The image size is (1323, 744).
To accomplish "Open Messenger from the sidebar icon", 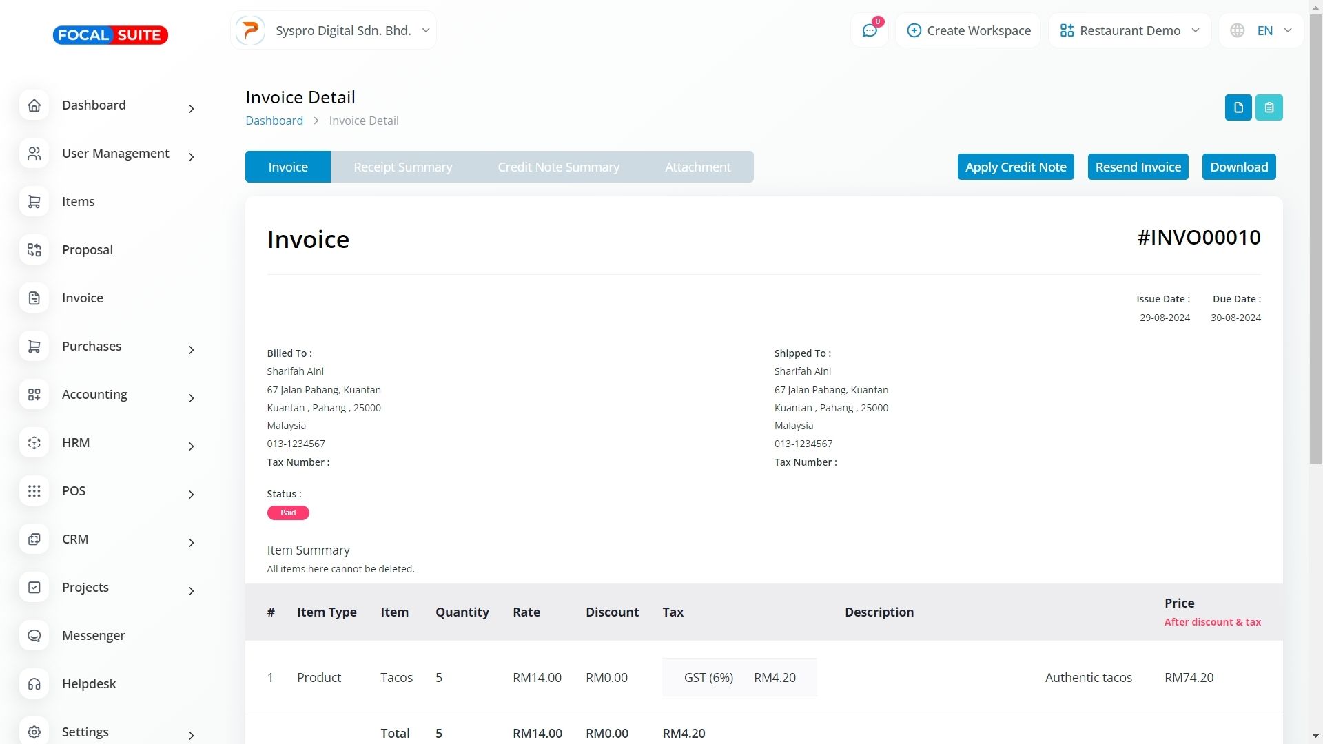I will coord(34,636).
